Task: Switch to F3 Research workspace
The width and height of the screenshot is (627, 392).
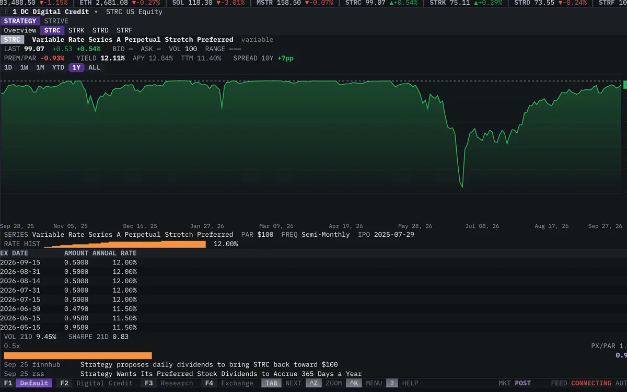Action: [x=168, y=383]
